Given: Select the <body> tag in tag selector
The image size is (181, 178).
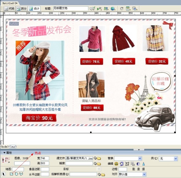Looking at the screenshot, I should tap(5, 147).
